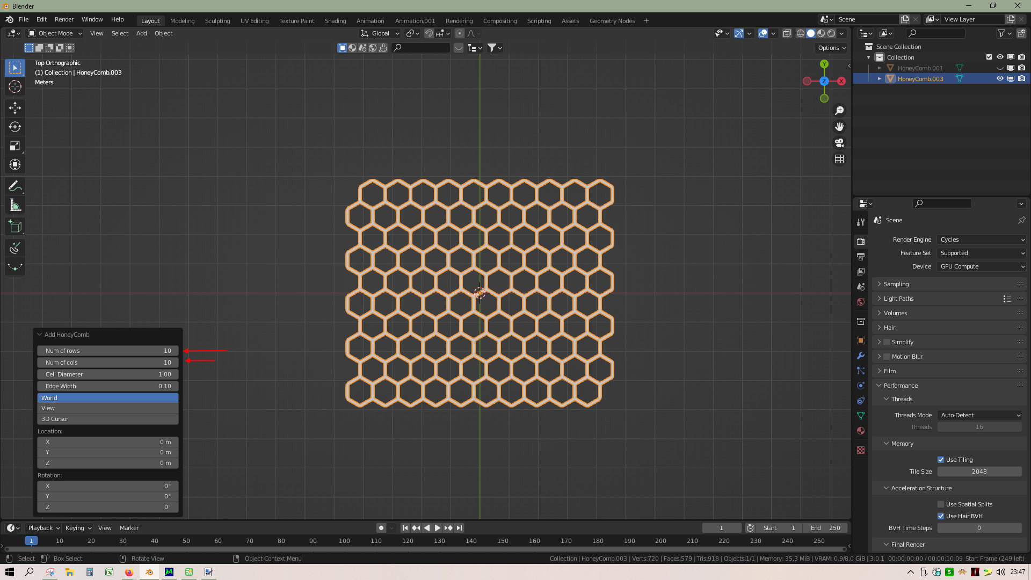This screenshot has height=580, width=1031.
Task: Open the Device dropdown
Action: (982, 266)
